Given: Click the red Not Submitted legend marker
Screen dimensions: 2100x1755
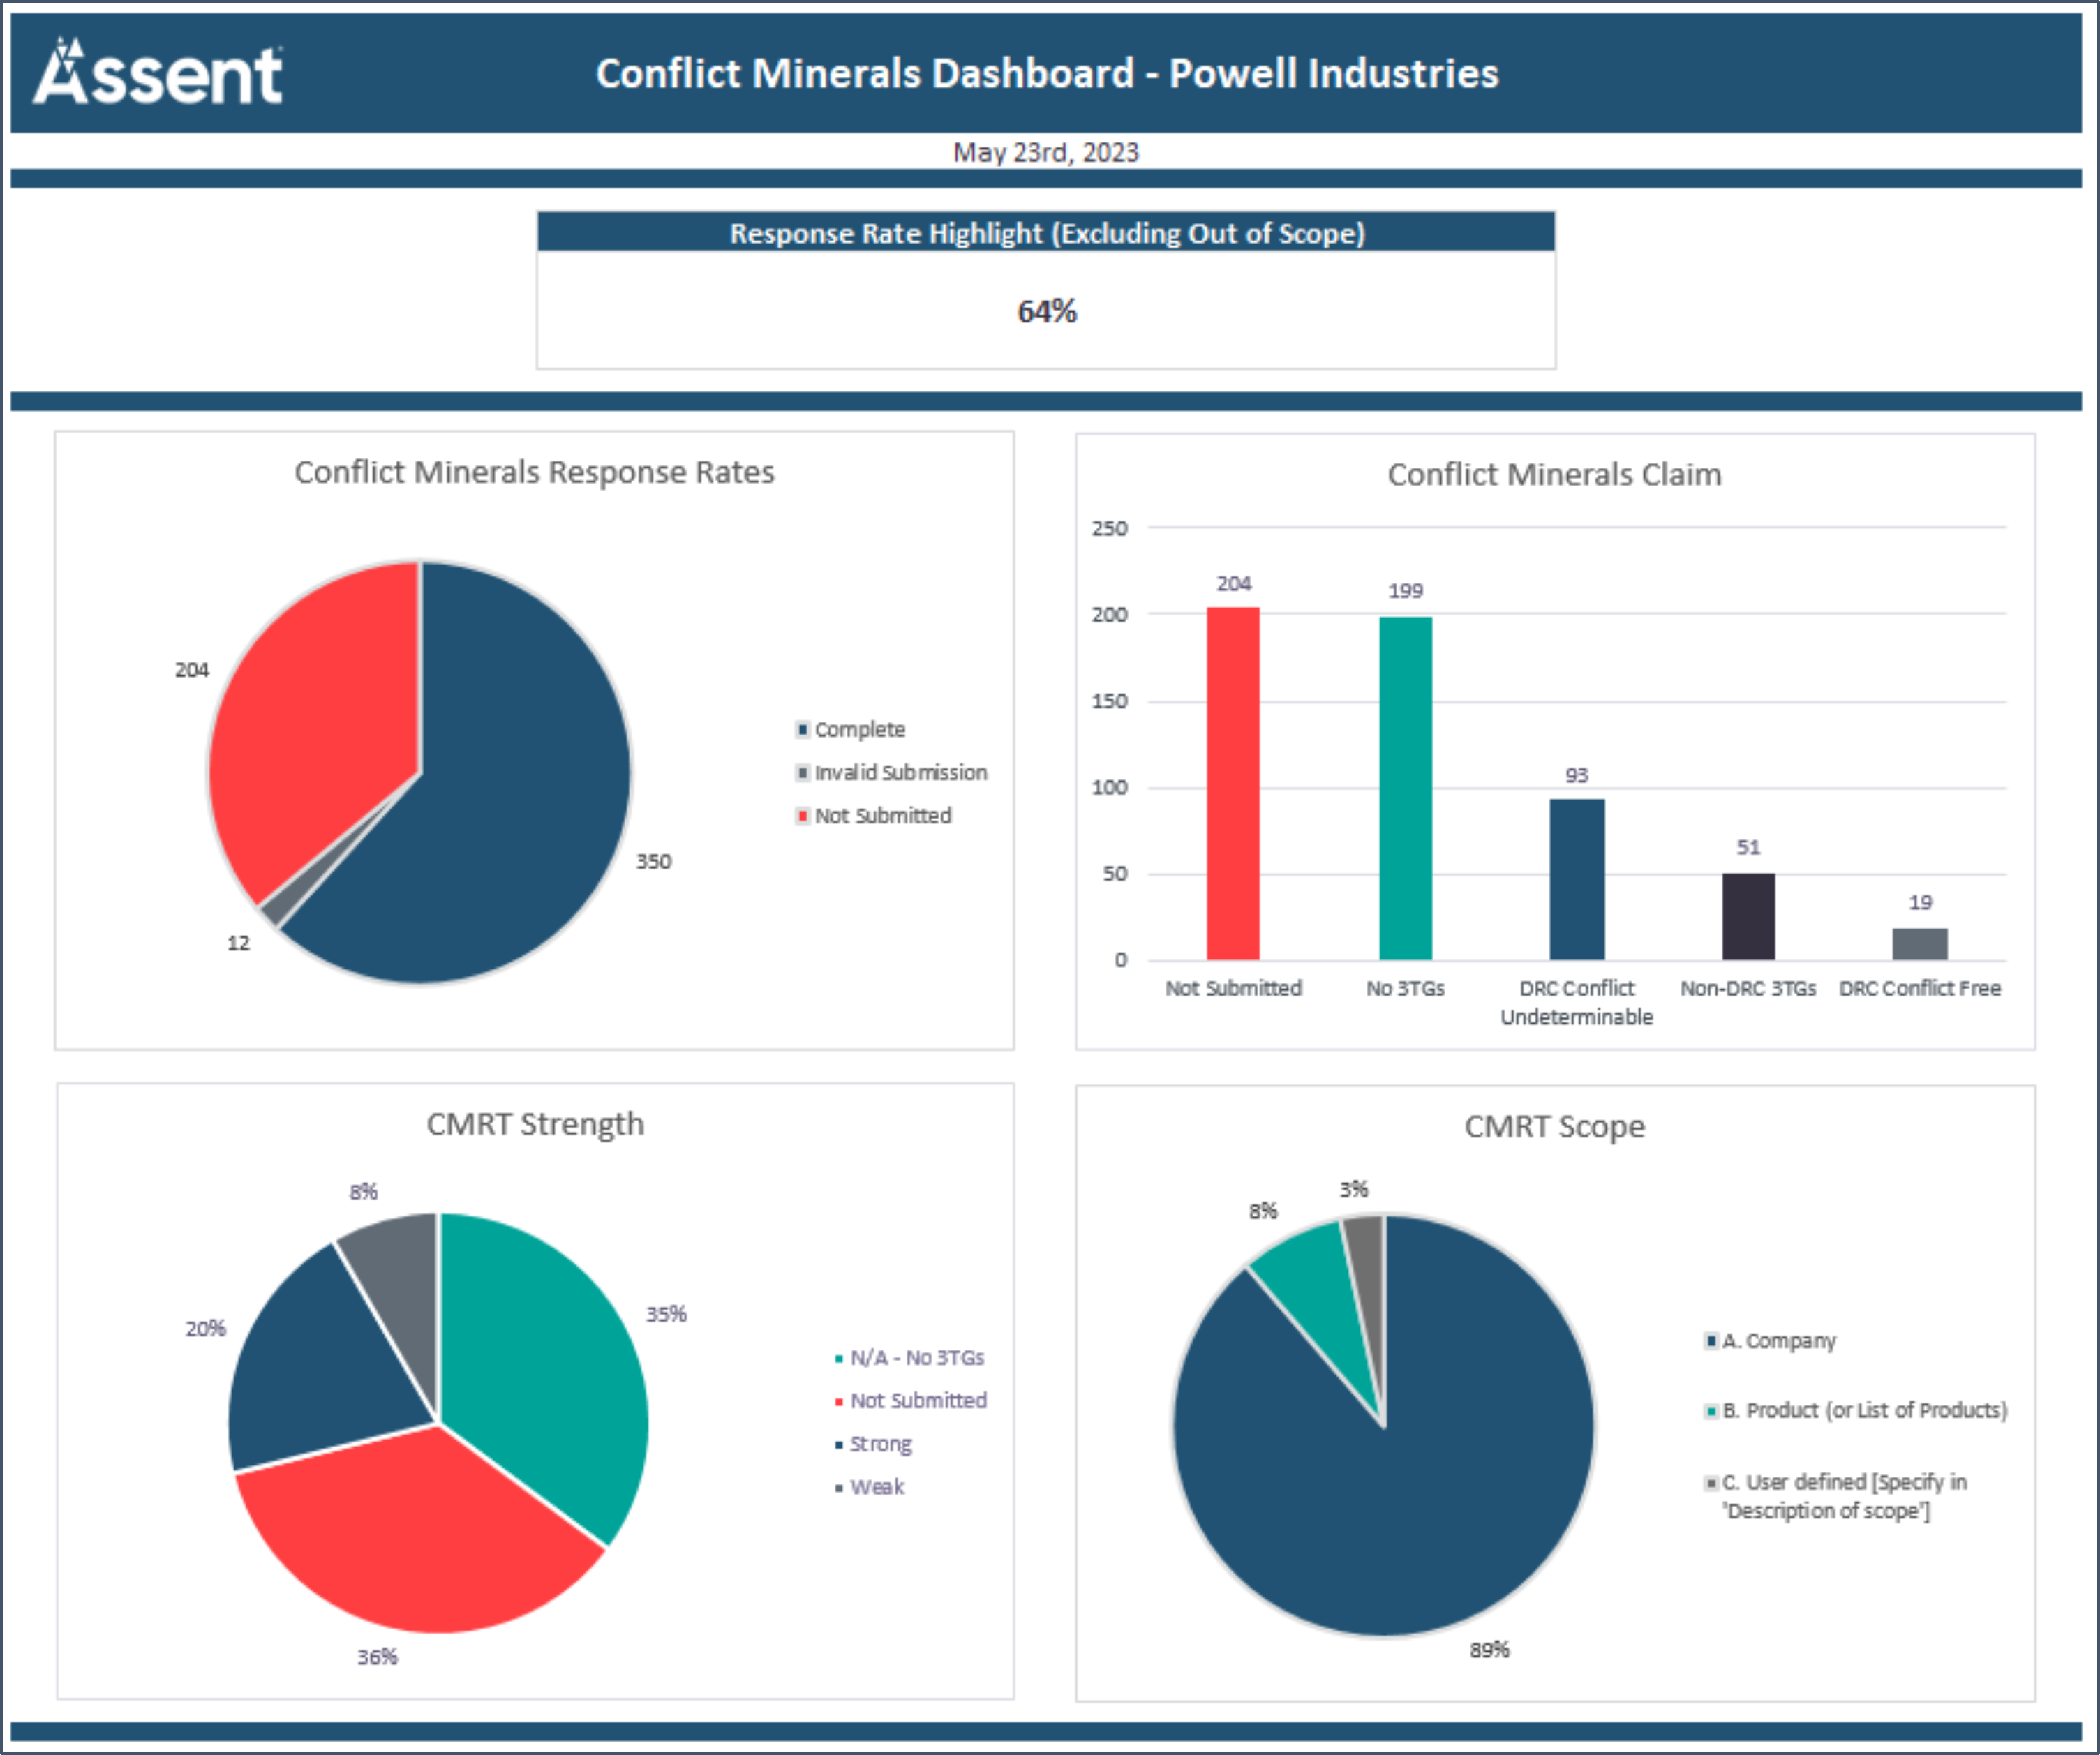Looking at the screenshot, I should tap(802, 815).
